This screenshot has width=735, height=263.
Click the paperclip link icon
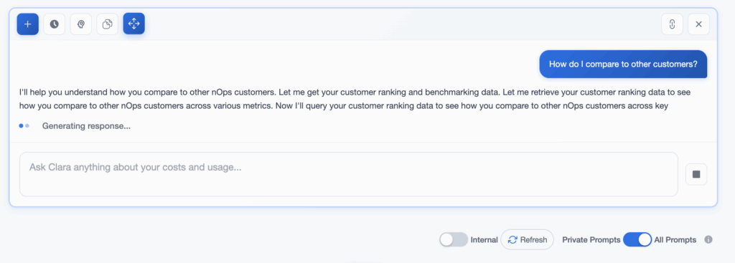672,24
